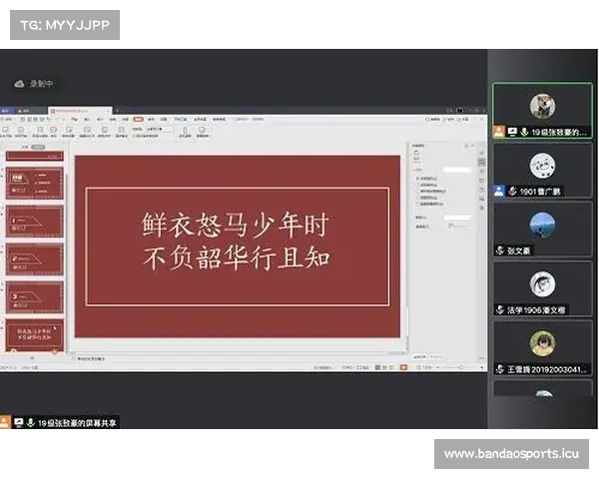Screen dimensions: 599x479
Task: Click the blue user icon on 1901曹广鹏 tile
Action: [x=499, y=191]
